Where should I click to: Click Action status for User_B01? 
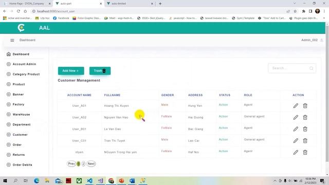point(223,128)
